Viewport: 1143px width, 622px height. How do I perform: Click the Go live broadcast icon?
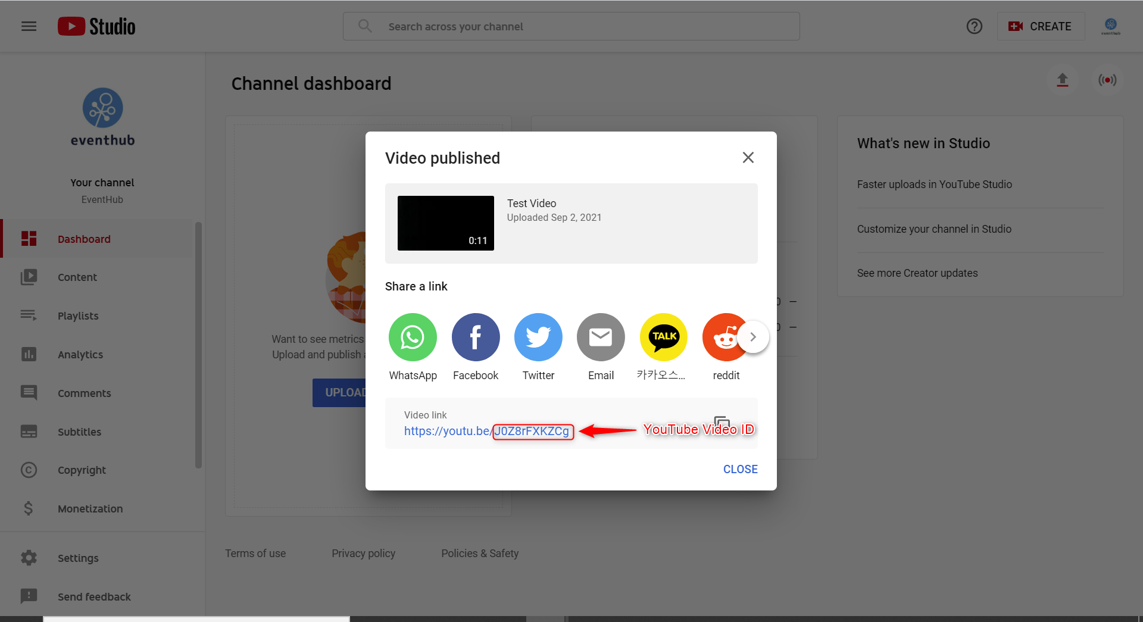click(1107, 80)
